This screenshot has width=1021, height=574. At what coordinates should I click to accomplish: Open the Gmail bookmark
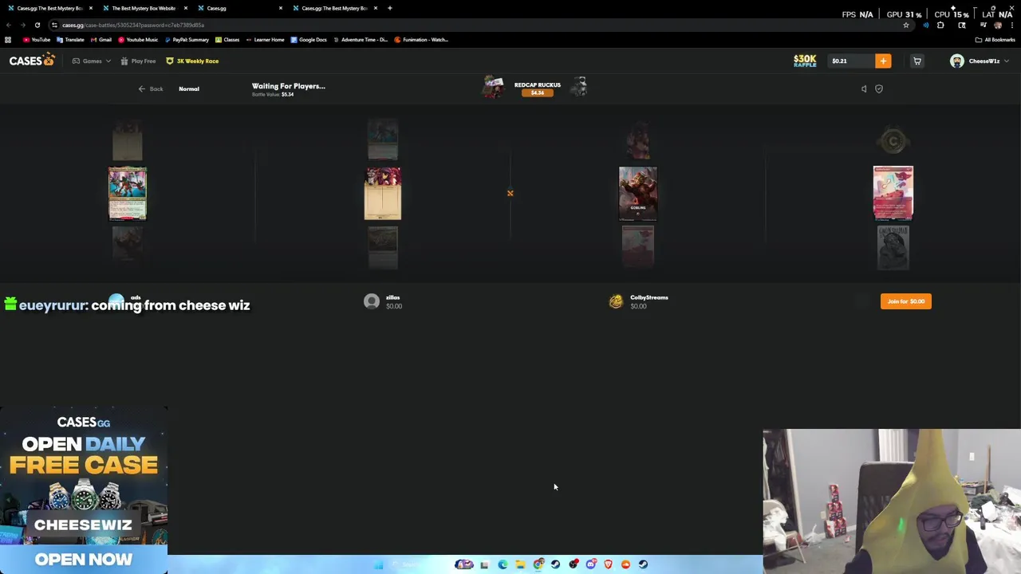point(101,40)
